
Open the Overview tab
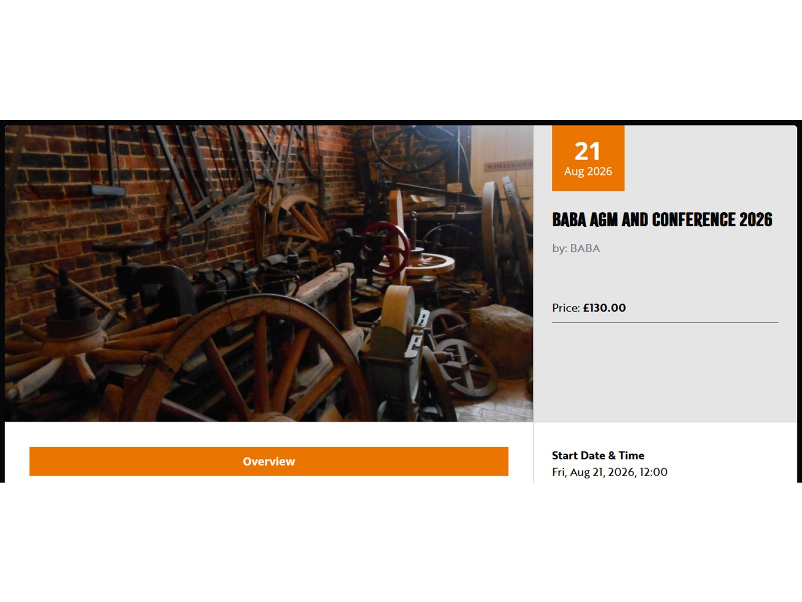[x=269, y=461]
